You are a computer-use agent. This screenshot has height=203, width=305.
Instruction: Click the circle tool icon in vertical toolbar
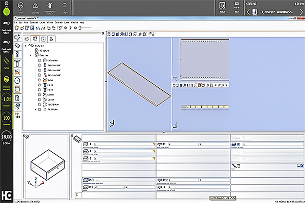[x=17, y=80]
